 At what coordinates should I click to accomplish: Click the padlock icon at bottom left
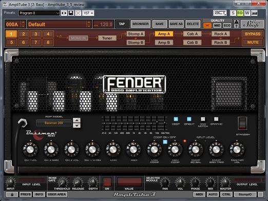point(12,194)
